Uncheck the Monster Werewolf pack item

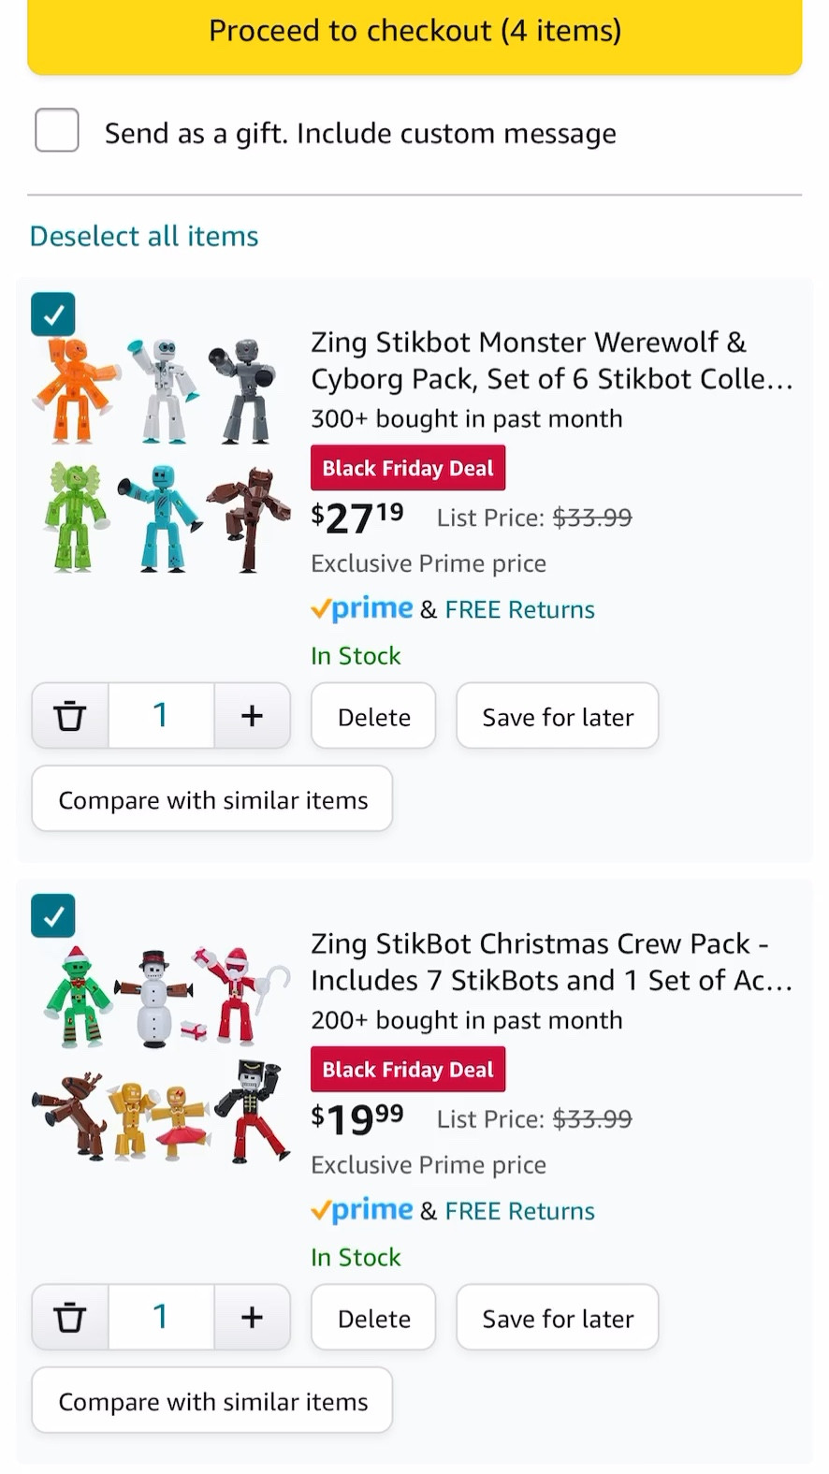point(52,314)
